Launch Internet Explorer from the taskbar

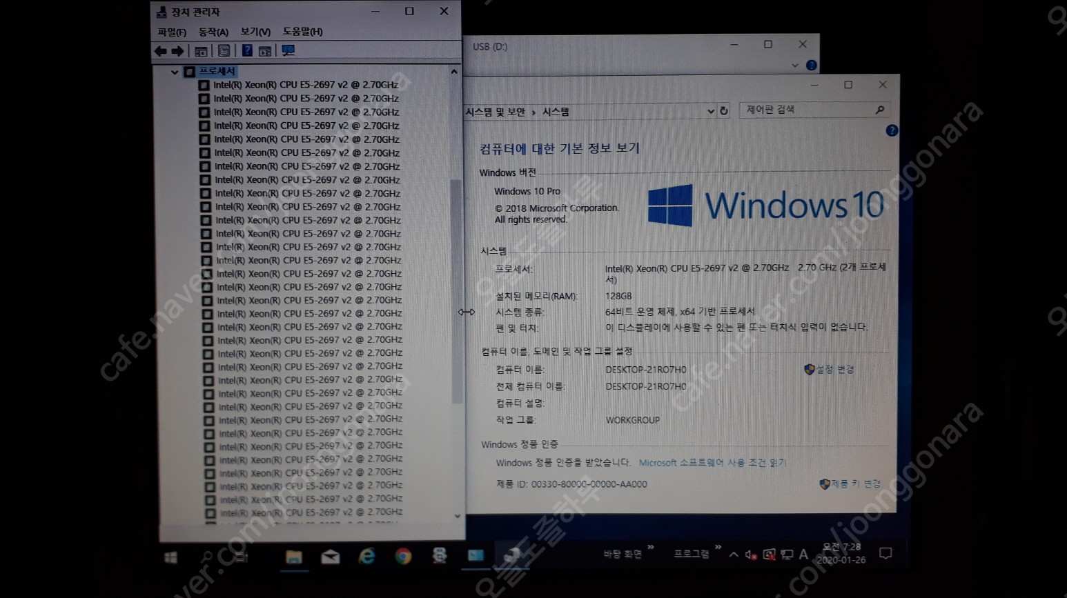click(366, 556)
